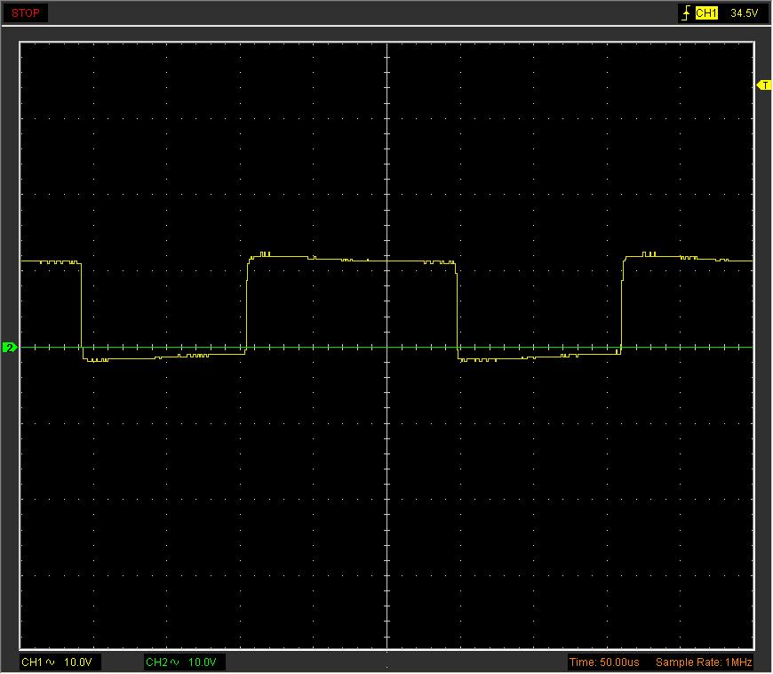Click the second rising edge of yellow waveform
This screenshot has height=674, width=773.
click(x=622, y=307)
